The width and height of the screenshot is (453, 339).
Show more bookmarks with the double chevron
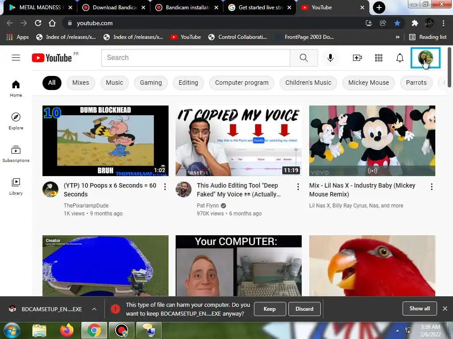click(x=398, y=37)
